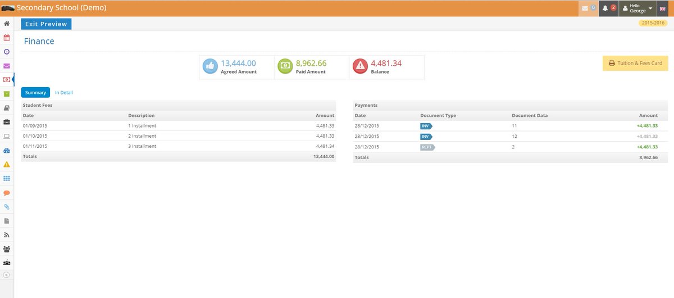This screenshot has width=674, height=298.
Task: Click the 2 Installment description
Action: pos(142,136)
